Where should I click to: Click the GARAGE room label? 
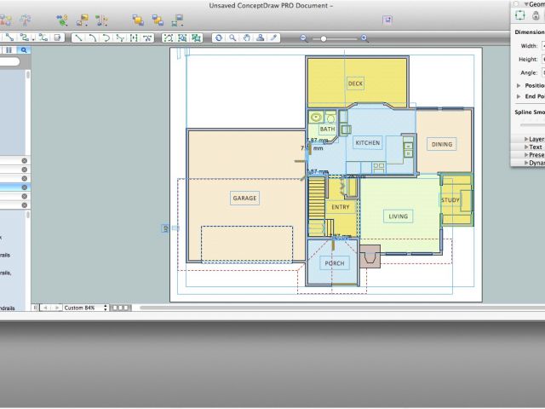coord(244,198)
